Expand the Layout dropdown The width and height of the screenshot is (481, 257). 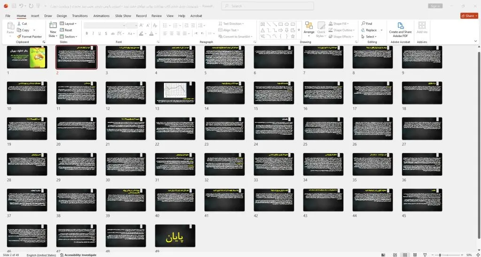[68, 23]
